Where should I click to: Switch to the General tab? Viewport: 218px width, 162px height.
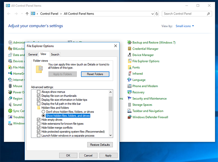tap(33, 54)
